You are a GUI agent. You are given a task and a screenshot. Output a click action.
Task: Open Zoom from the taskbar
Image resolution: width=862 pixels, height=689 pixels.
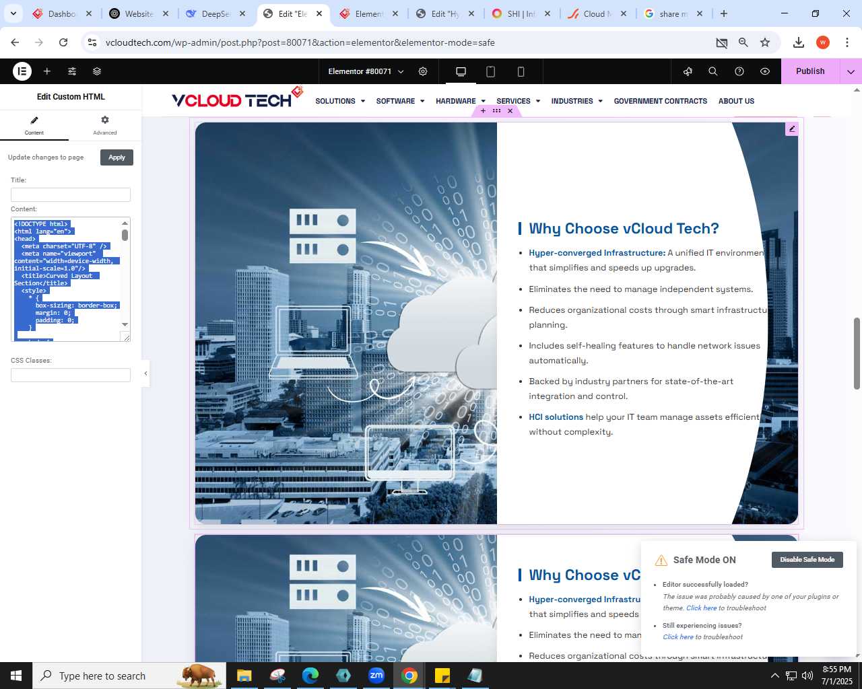[376, 676]
